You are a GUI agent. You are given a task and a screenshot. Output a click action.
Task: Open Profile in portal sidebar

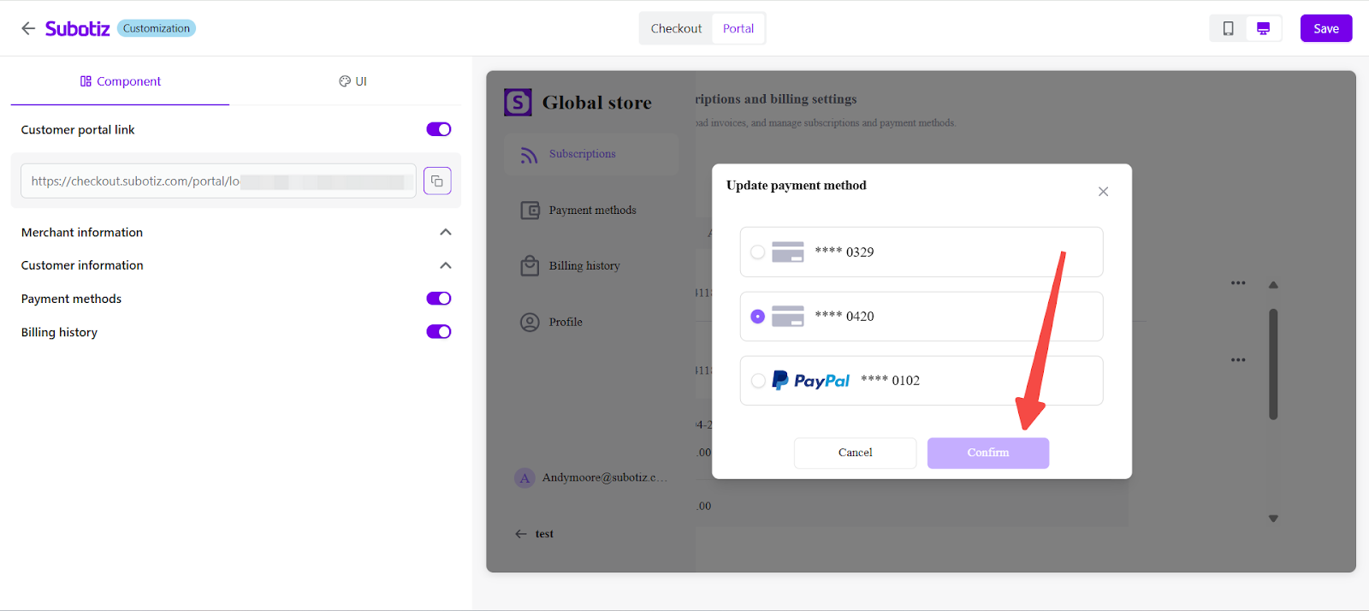click(x=565, y=323)
